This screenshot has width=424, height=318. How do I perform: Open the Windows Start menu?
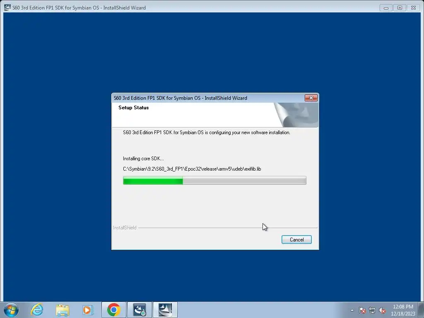[x=11, y=310]
